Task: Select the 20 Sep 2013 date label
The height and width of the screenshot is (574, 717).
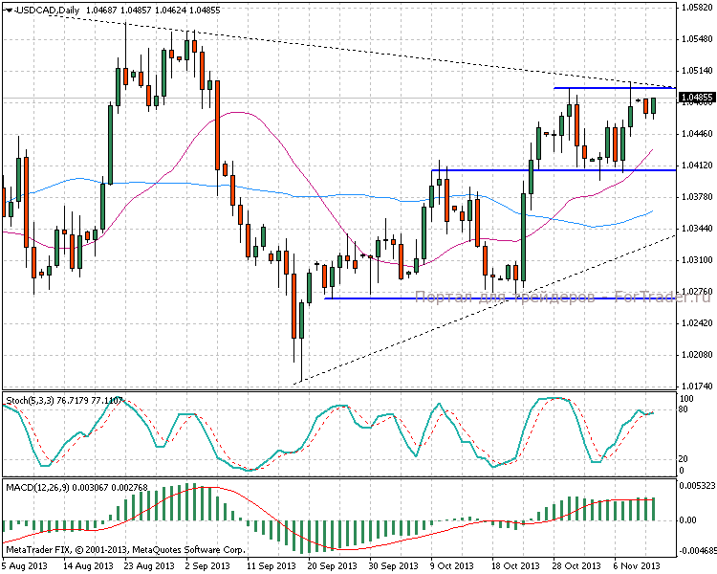Action: click(x=328, y=565)
